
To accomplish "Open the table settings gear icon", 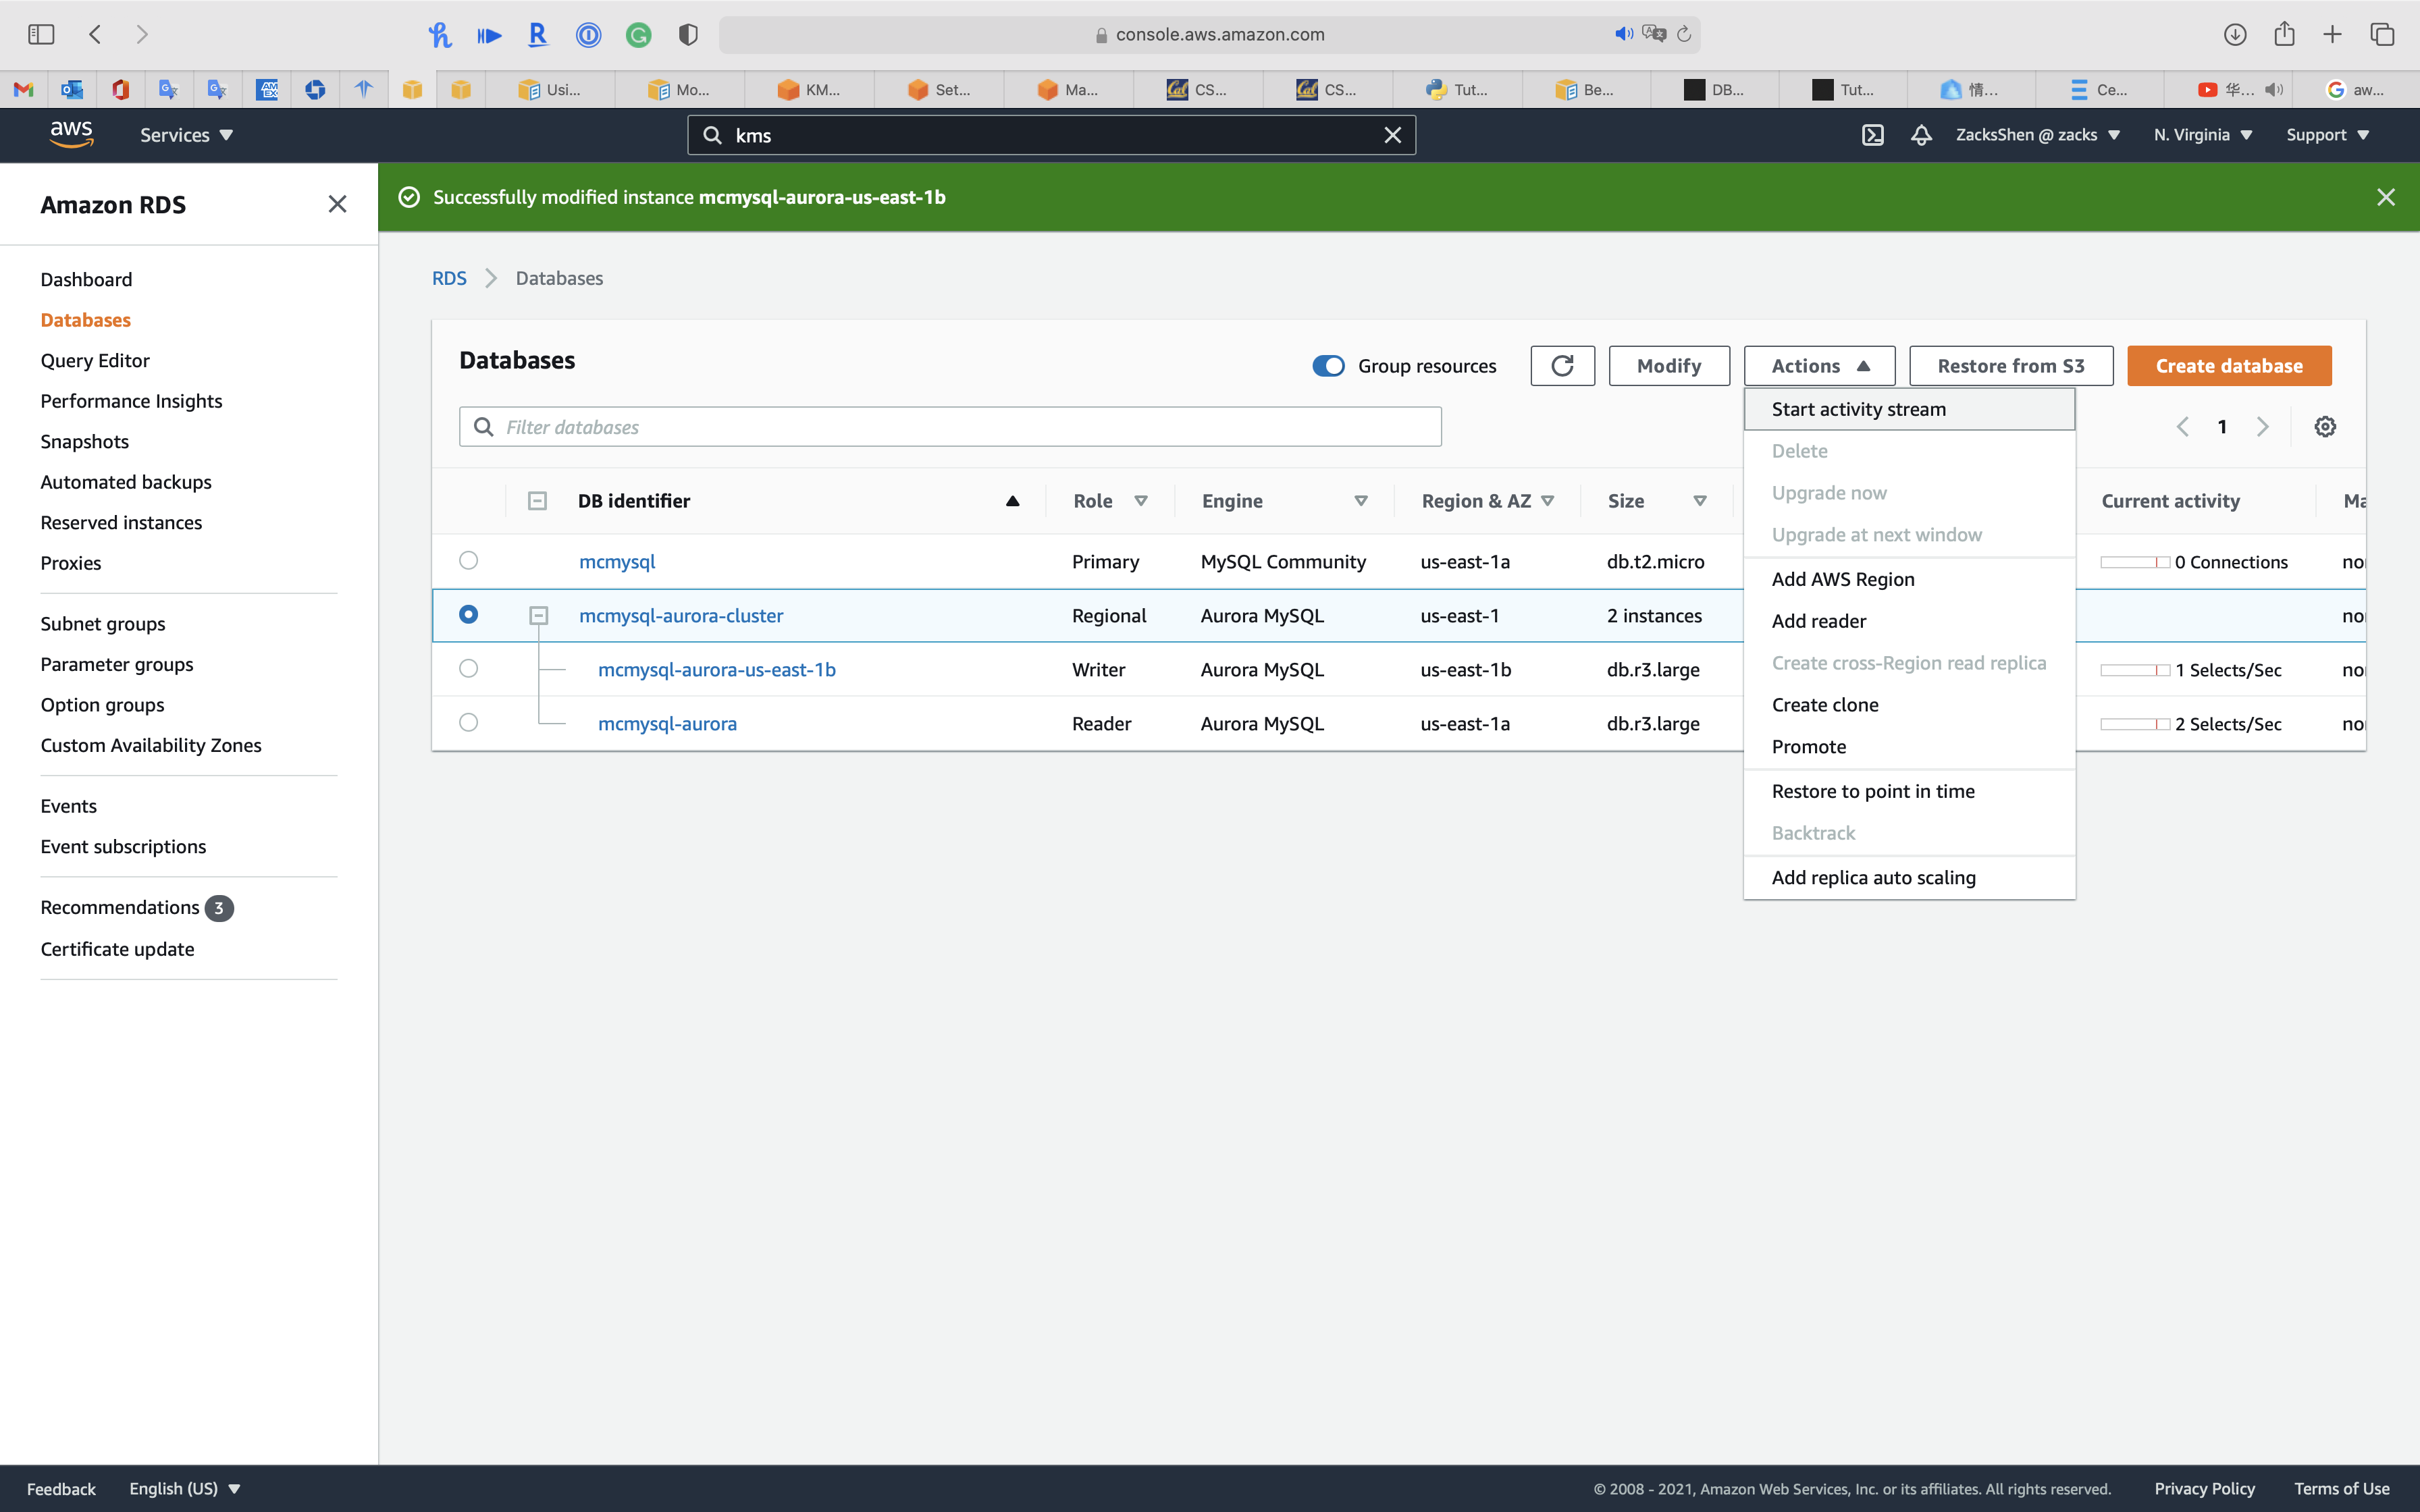I will (x=2325, y=427).
